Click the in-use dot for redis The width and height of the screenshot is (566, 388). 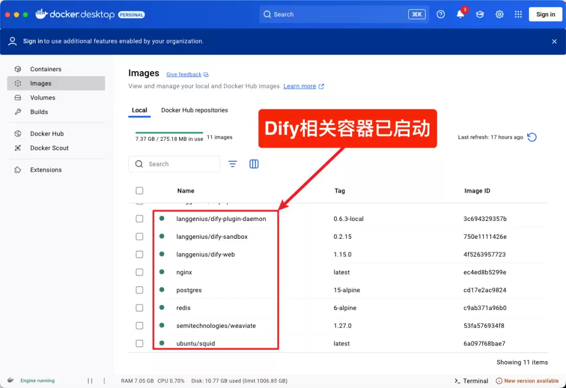coord(162,307)
